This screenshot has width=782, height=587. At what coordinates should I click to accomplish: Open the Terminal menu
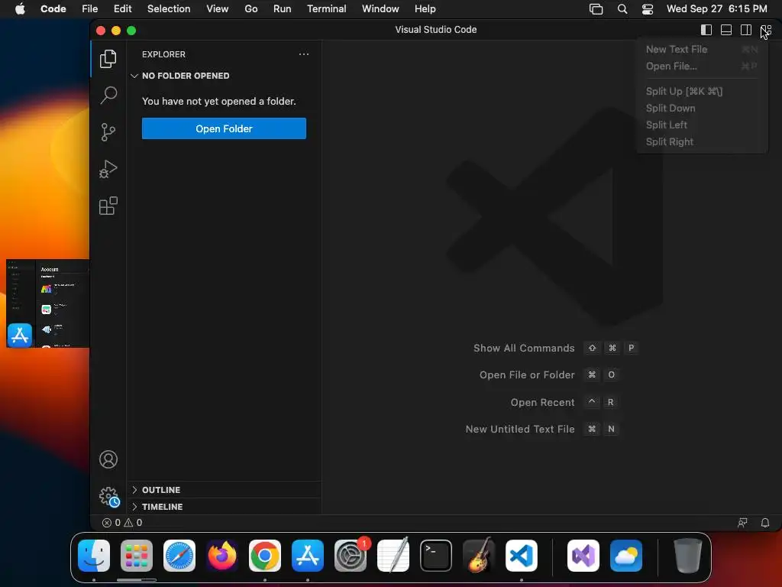click(327, 9)
